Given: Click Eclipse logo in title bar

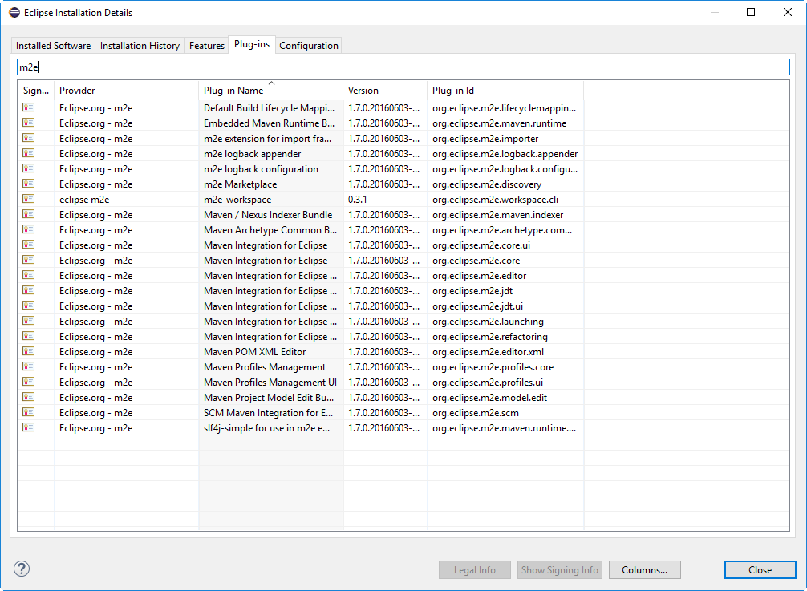Looking at the screenshot, I should [x=14, y=12].
